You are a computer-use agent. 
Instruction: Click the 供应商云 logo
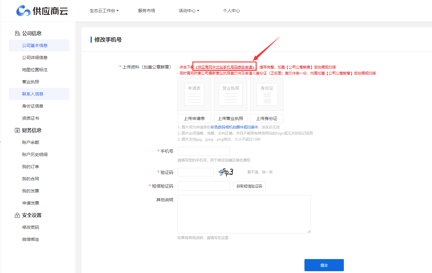[x=42, y=11]
